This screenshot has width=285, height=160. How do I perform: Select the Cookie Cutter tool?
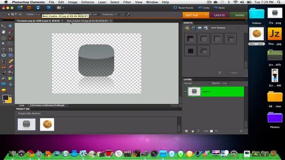click(x=4, y=55)
